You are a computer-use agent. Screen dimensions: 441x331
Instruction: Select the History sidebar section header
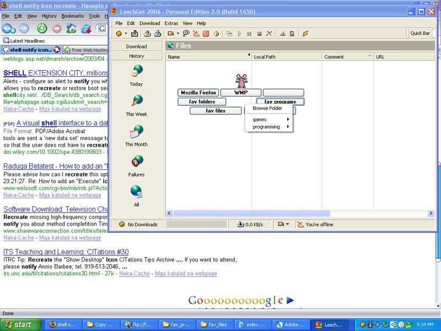[136, 56]
